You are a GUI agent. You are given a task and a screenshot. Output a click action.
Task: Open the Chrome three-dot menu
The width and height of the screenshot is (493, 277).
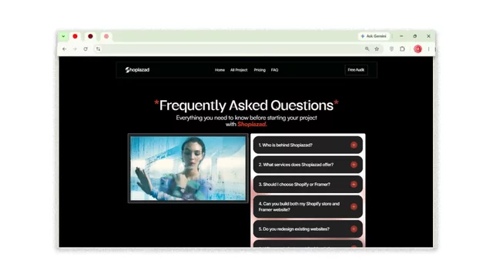(428, 49)
